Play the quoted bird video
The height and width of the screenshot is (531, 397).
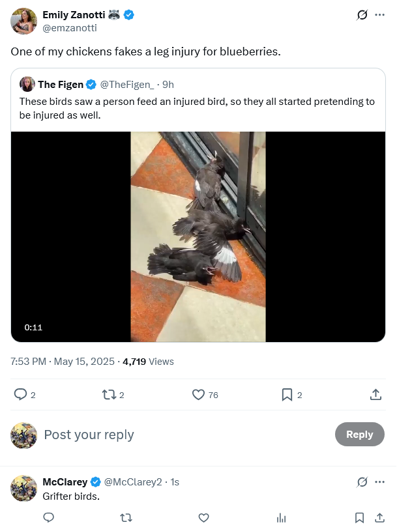click(x=198, y=237)
